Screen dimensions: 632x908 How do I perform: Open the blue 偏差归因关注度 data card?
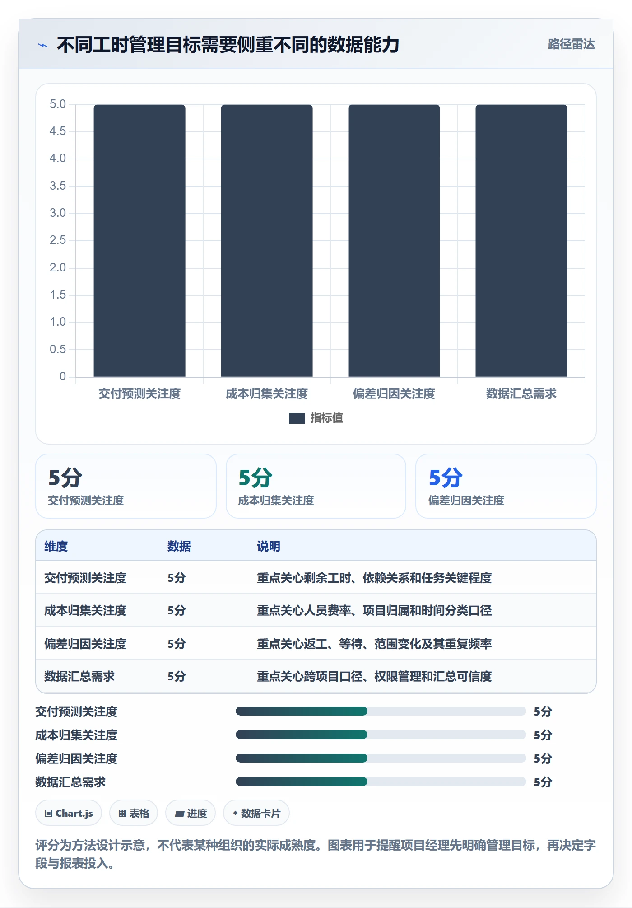pyautogui.click(x=506, y=486)
